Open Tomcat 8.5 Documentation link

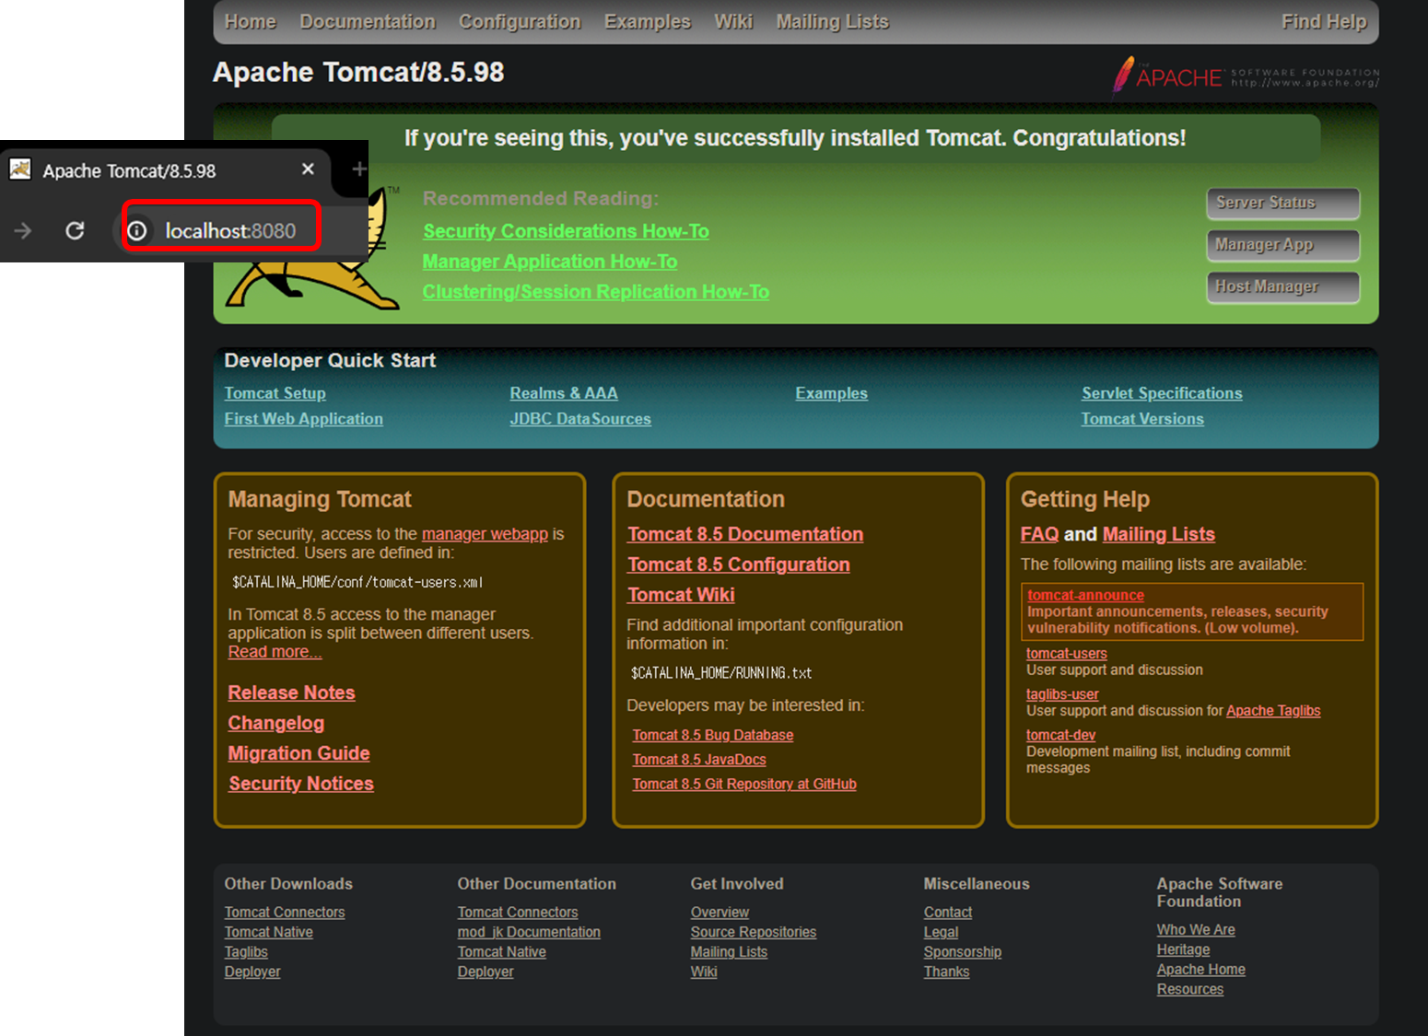[x=745, y=534]
